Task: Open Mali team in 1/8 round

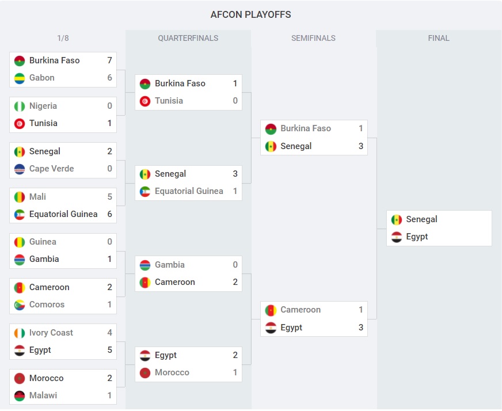Action: [37, 197]
